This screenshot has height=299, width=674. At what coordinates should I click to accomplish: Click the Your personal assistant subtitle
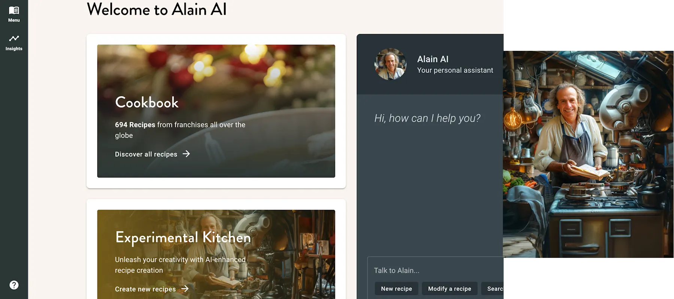[455, 70]
